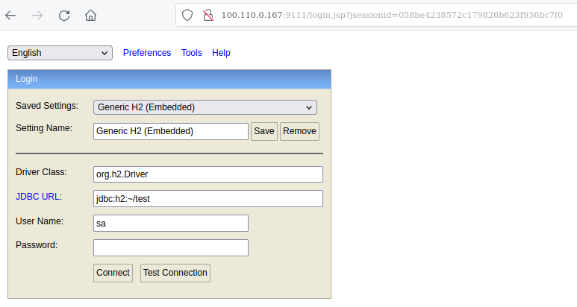This screenshot has width=577, height=307.
Task: Click the "Password:" label
Action: (37, 245)
